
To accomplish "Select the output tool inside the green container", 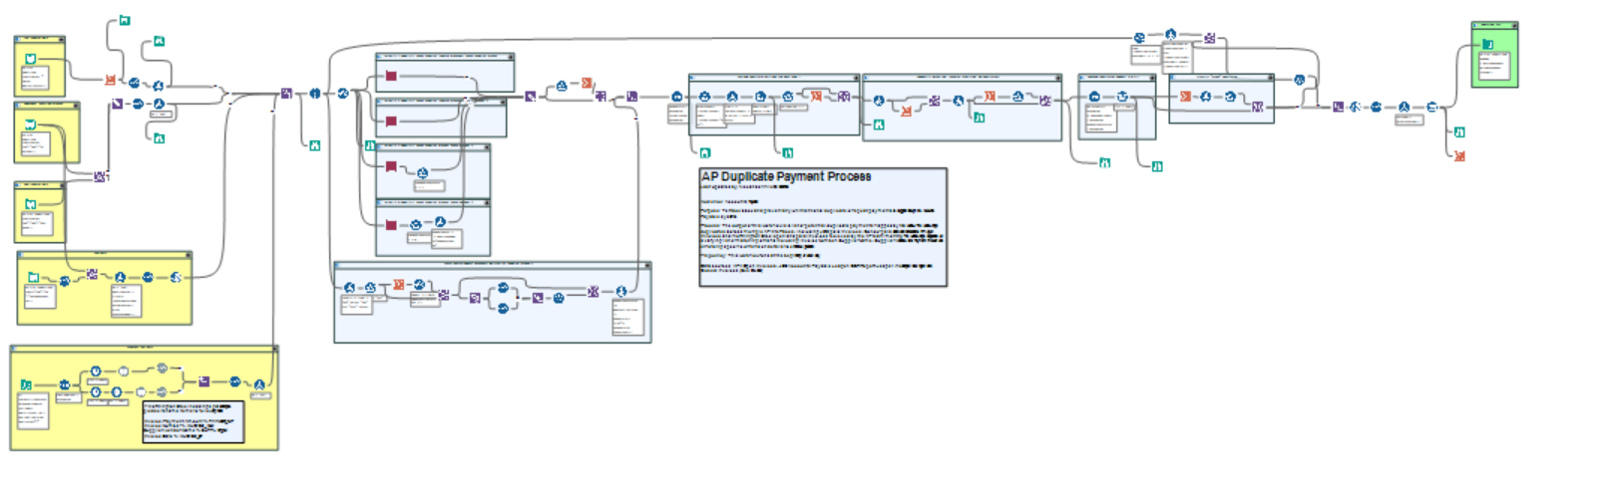I will pyautogui.click(x=1487, y=44).
